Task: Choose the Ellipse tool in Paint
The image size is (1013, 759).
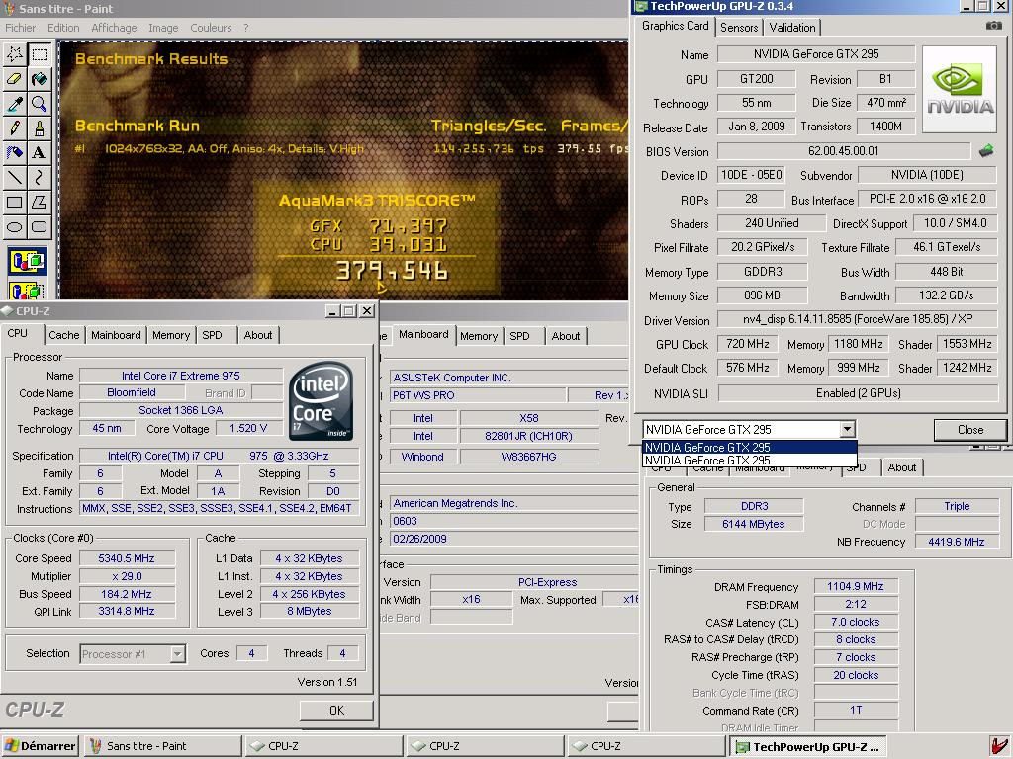Action: [14, 226]
